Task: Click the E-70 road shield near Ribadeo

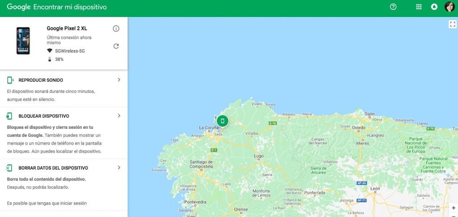Action: coord(272,123)
